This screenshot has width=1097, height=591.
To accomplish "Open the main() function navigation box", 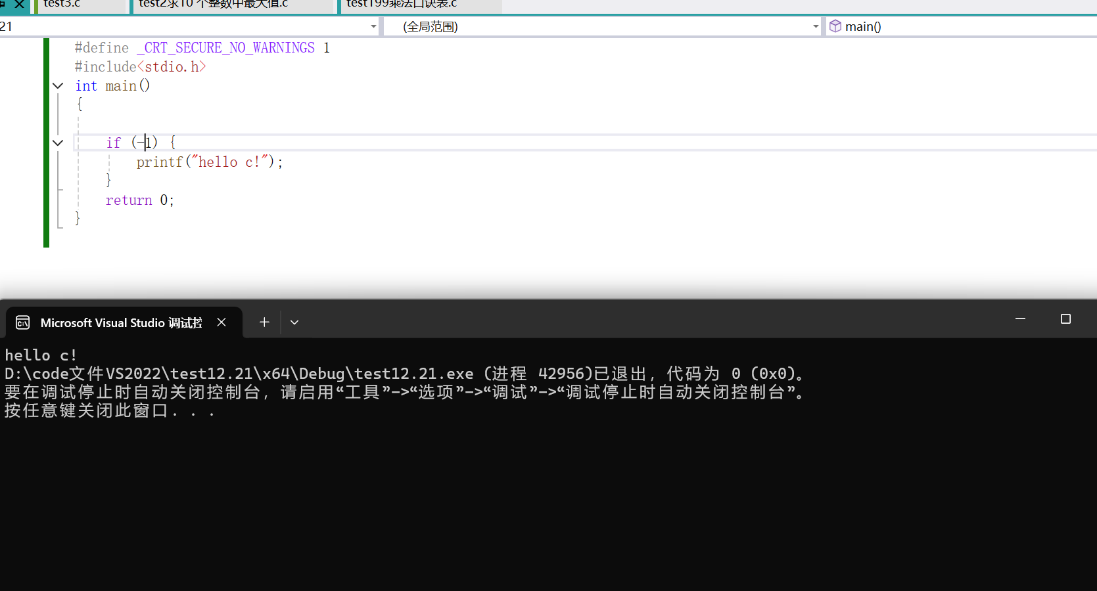I will (962, 26).
